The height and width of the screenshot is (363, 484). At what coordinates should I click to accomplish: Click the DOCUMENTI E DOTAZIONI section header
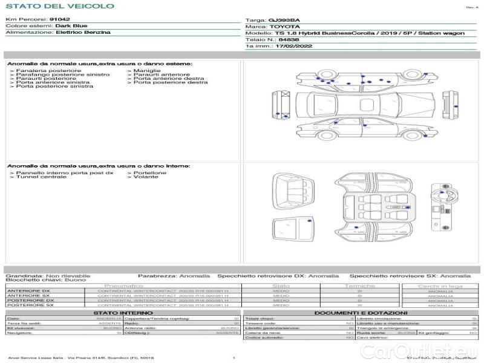pos(361,313)
